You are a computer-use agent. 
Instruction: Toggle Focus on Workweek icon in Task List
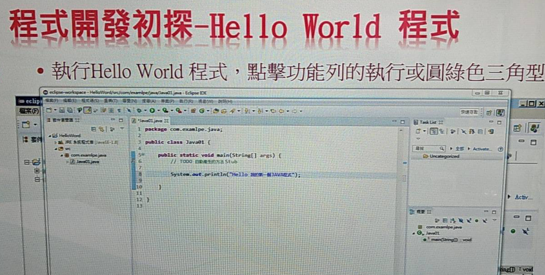click(452, 131)
